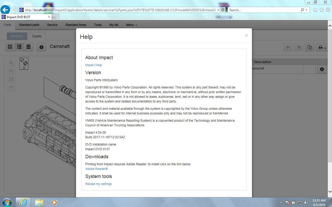
Task: Click the page scrollbar up arrow
Action: [330, 26]
